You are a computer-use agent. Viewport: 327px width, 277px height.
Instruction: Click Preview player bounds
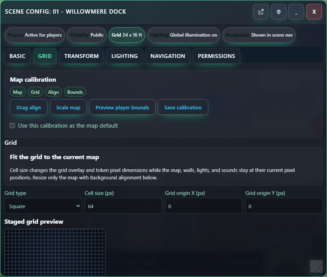point(122,107)
